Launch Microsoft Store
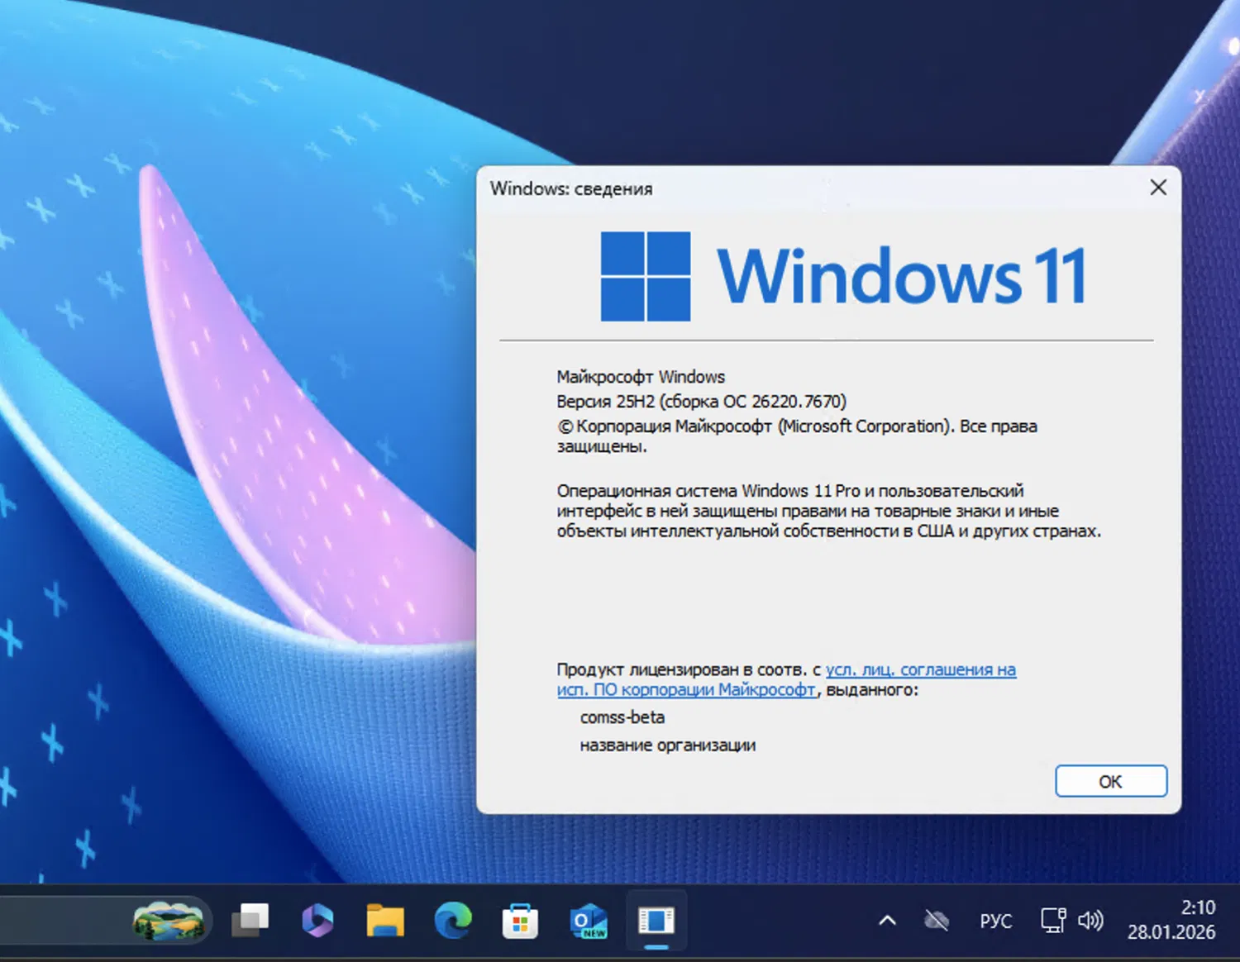The width and height of the screenshot is (1240, 962). click(519, 920)
